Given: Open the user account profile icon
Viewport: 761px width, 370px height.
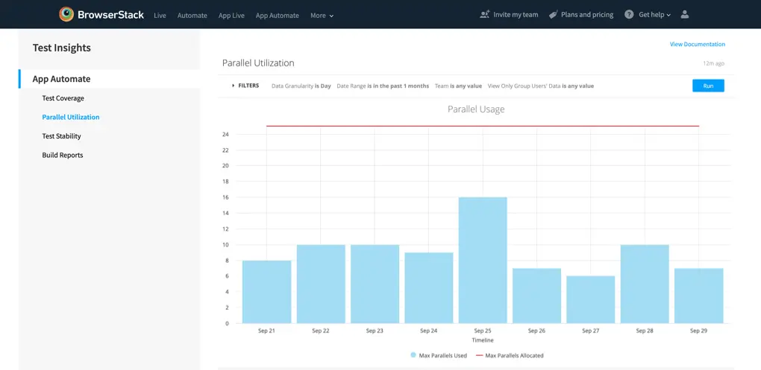Looking at the screenshot, I should (685, 14).
